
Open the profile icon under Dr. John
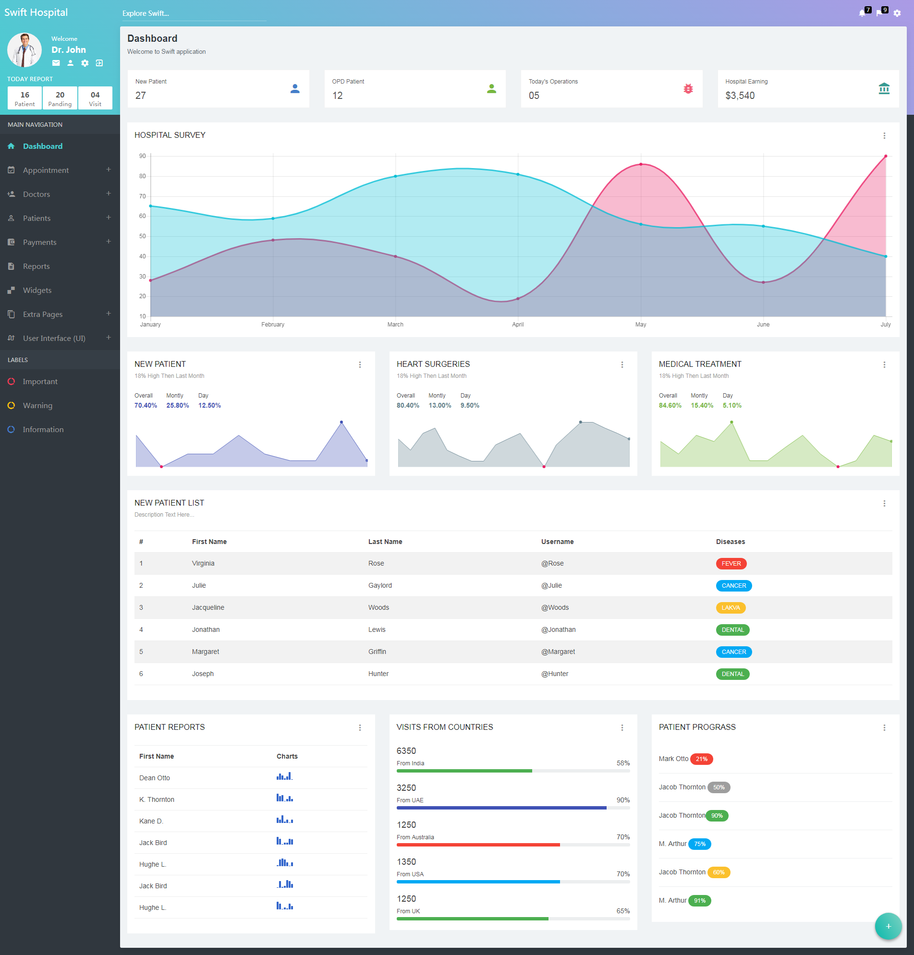click(x=70, y=63)
